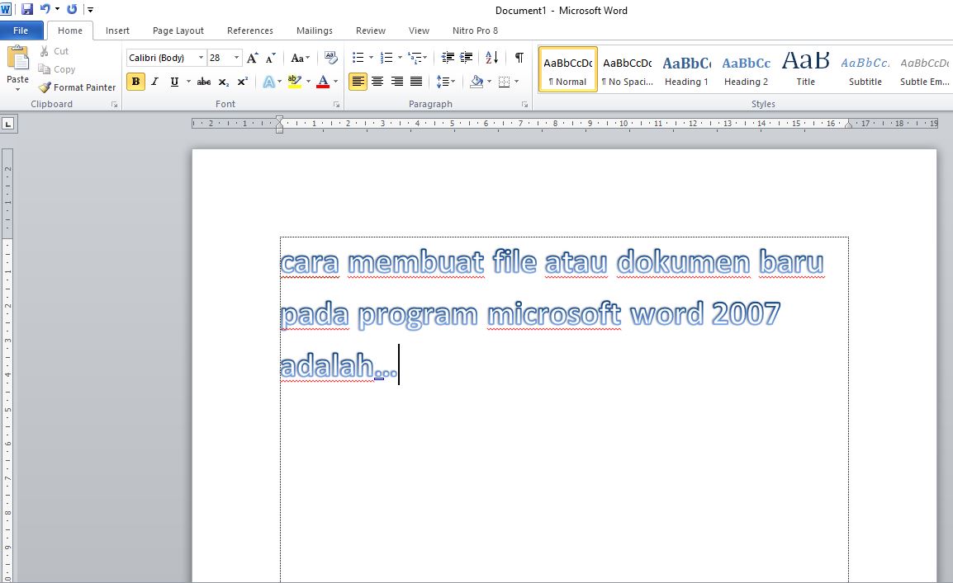
Task: Click the Grow Font icon
Action: [252, 58]
